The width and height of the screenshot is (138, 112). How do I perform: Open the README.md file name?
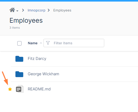click(x=39, y=89)
